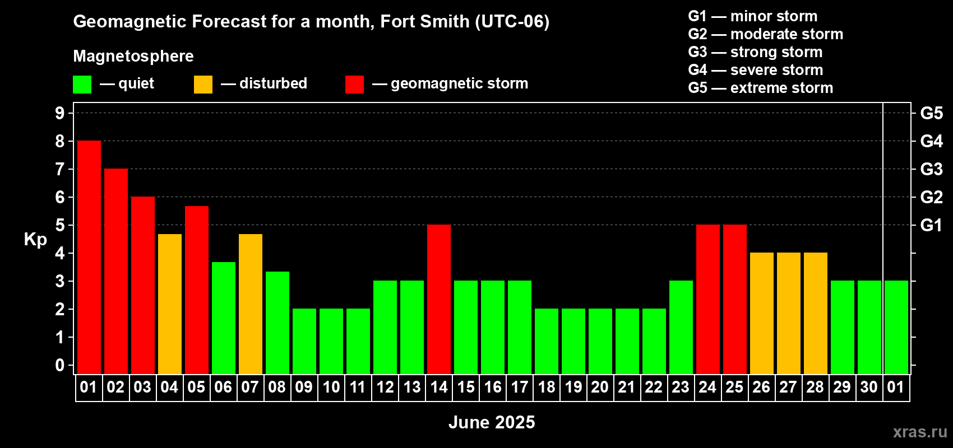Click the 'G1 — minor storm' legend line
Screen dimensions: 953x448
[753, 16]
